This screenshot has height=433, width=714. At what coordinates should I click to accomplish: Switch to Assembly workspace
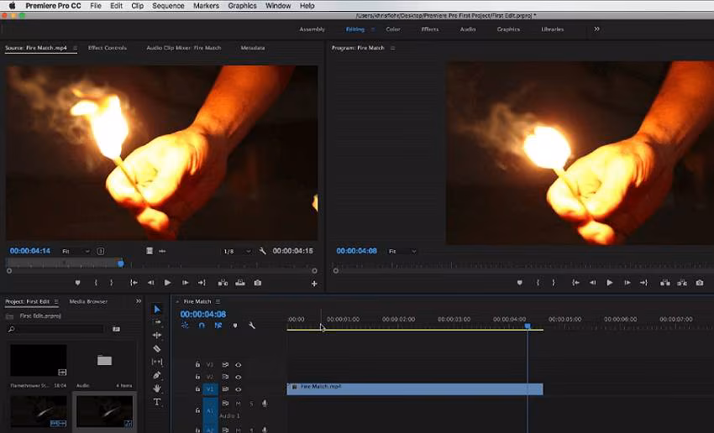[312, 29]
